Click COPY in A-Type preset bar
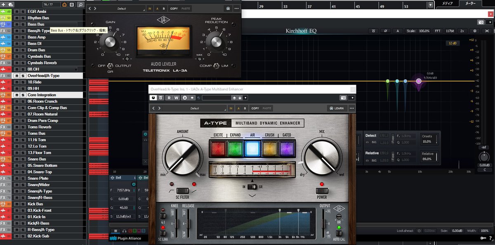The image size is (495, 245). click(x=255, y=108)
